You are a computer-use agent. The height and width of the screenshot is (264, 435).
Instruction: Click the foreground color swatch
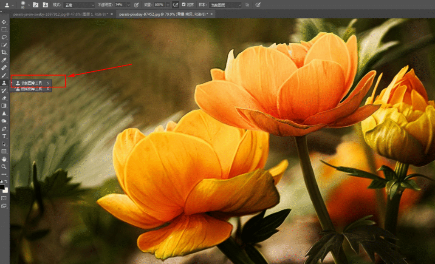(x=2, y=187)
